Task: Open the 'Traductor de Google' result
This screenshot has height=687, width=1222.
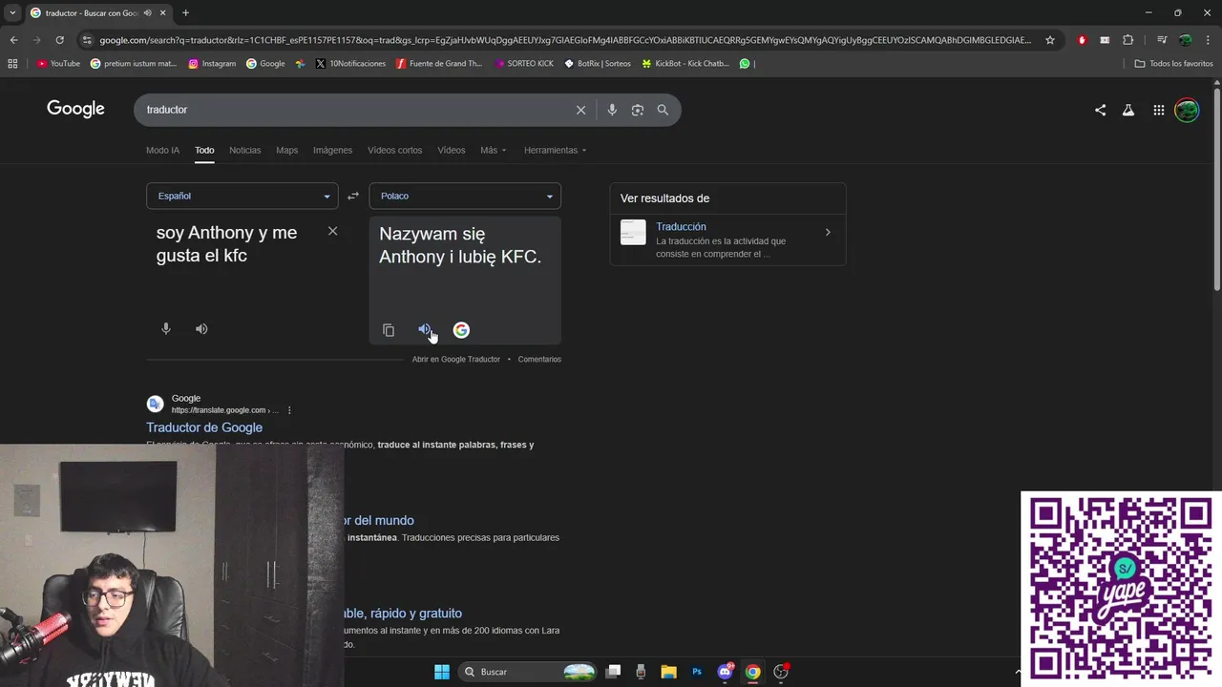Action: point(204,427)
